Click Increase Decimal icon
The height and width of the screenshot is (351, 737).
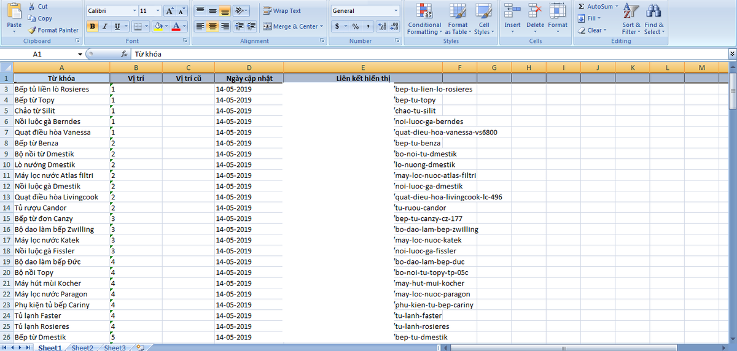coord(382,26)
